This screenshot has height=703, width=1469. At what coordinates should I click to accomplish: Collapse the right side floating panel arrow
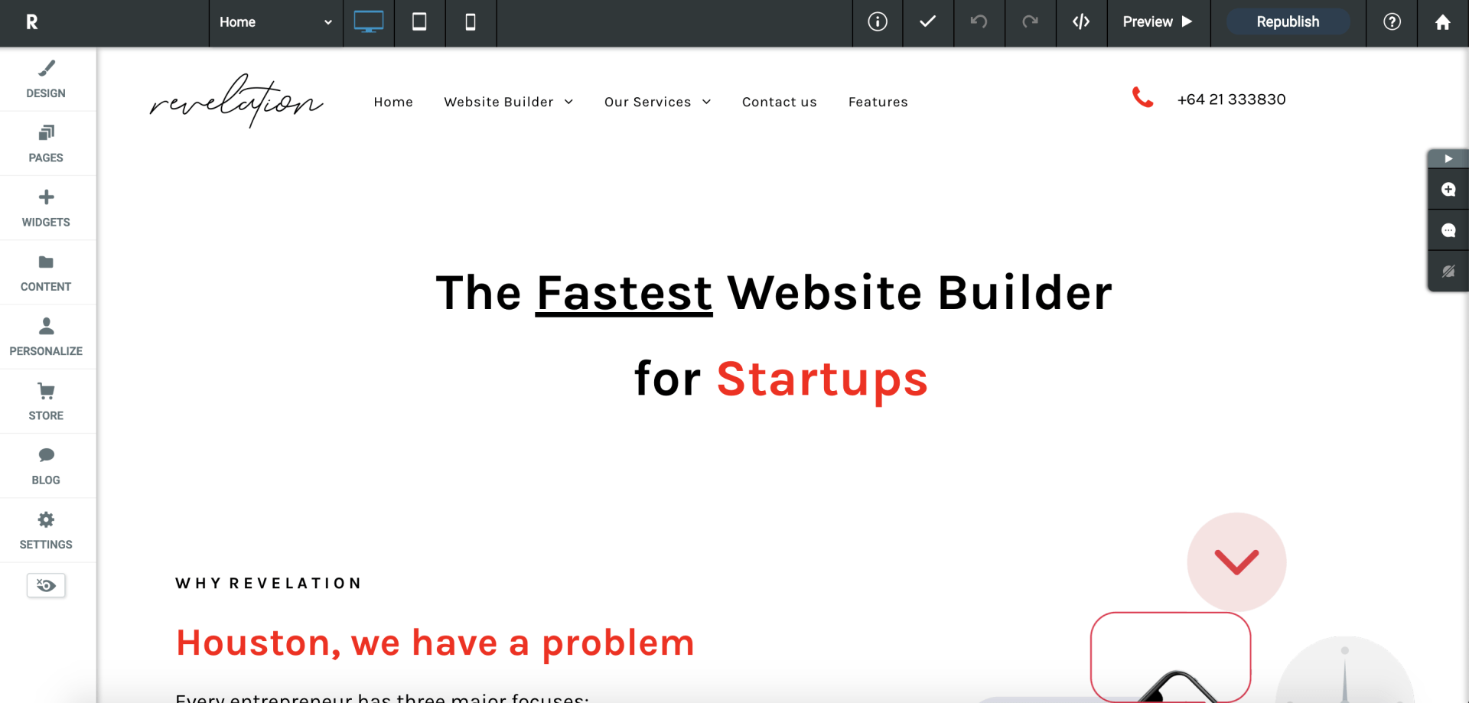pos(1448,158)
